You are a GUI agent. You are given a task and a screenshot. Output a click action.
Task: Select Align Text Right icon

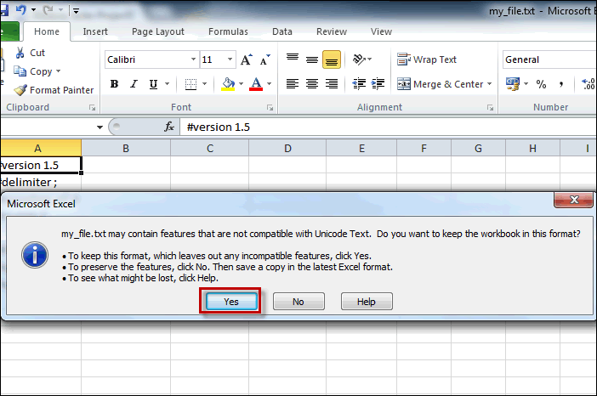(332, 83)
